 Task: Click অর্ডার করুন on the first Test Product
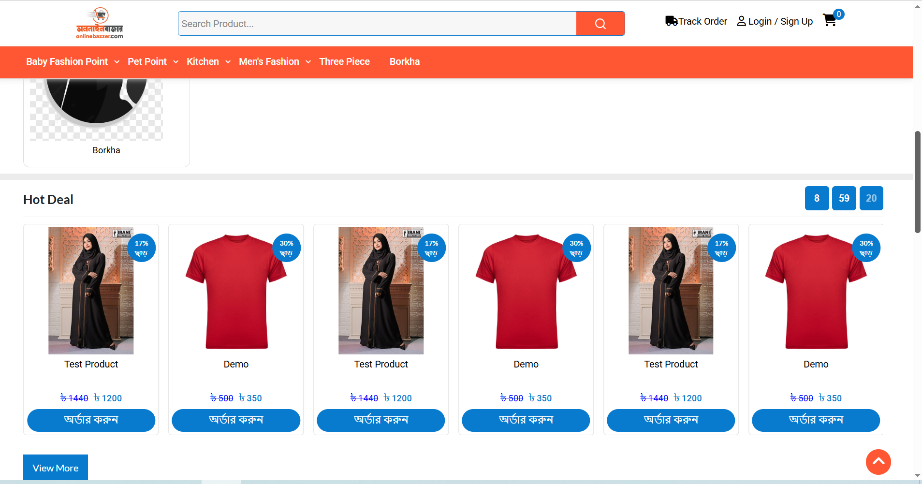point(91,420)
